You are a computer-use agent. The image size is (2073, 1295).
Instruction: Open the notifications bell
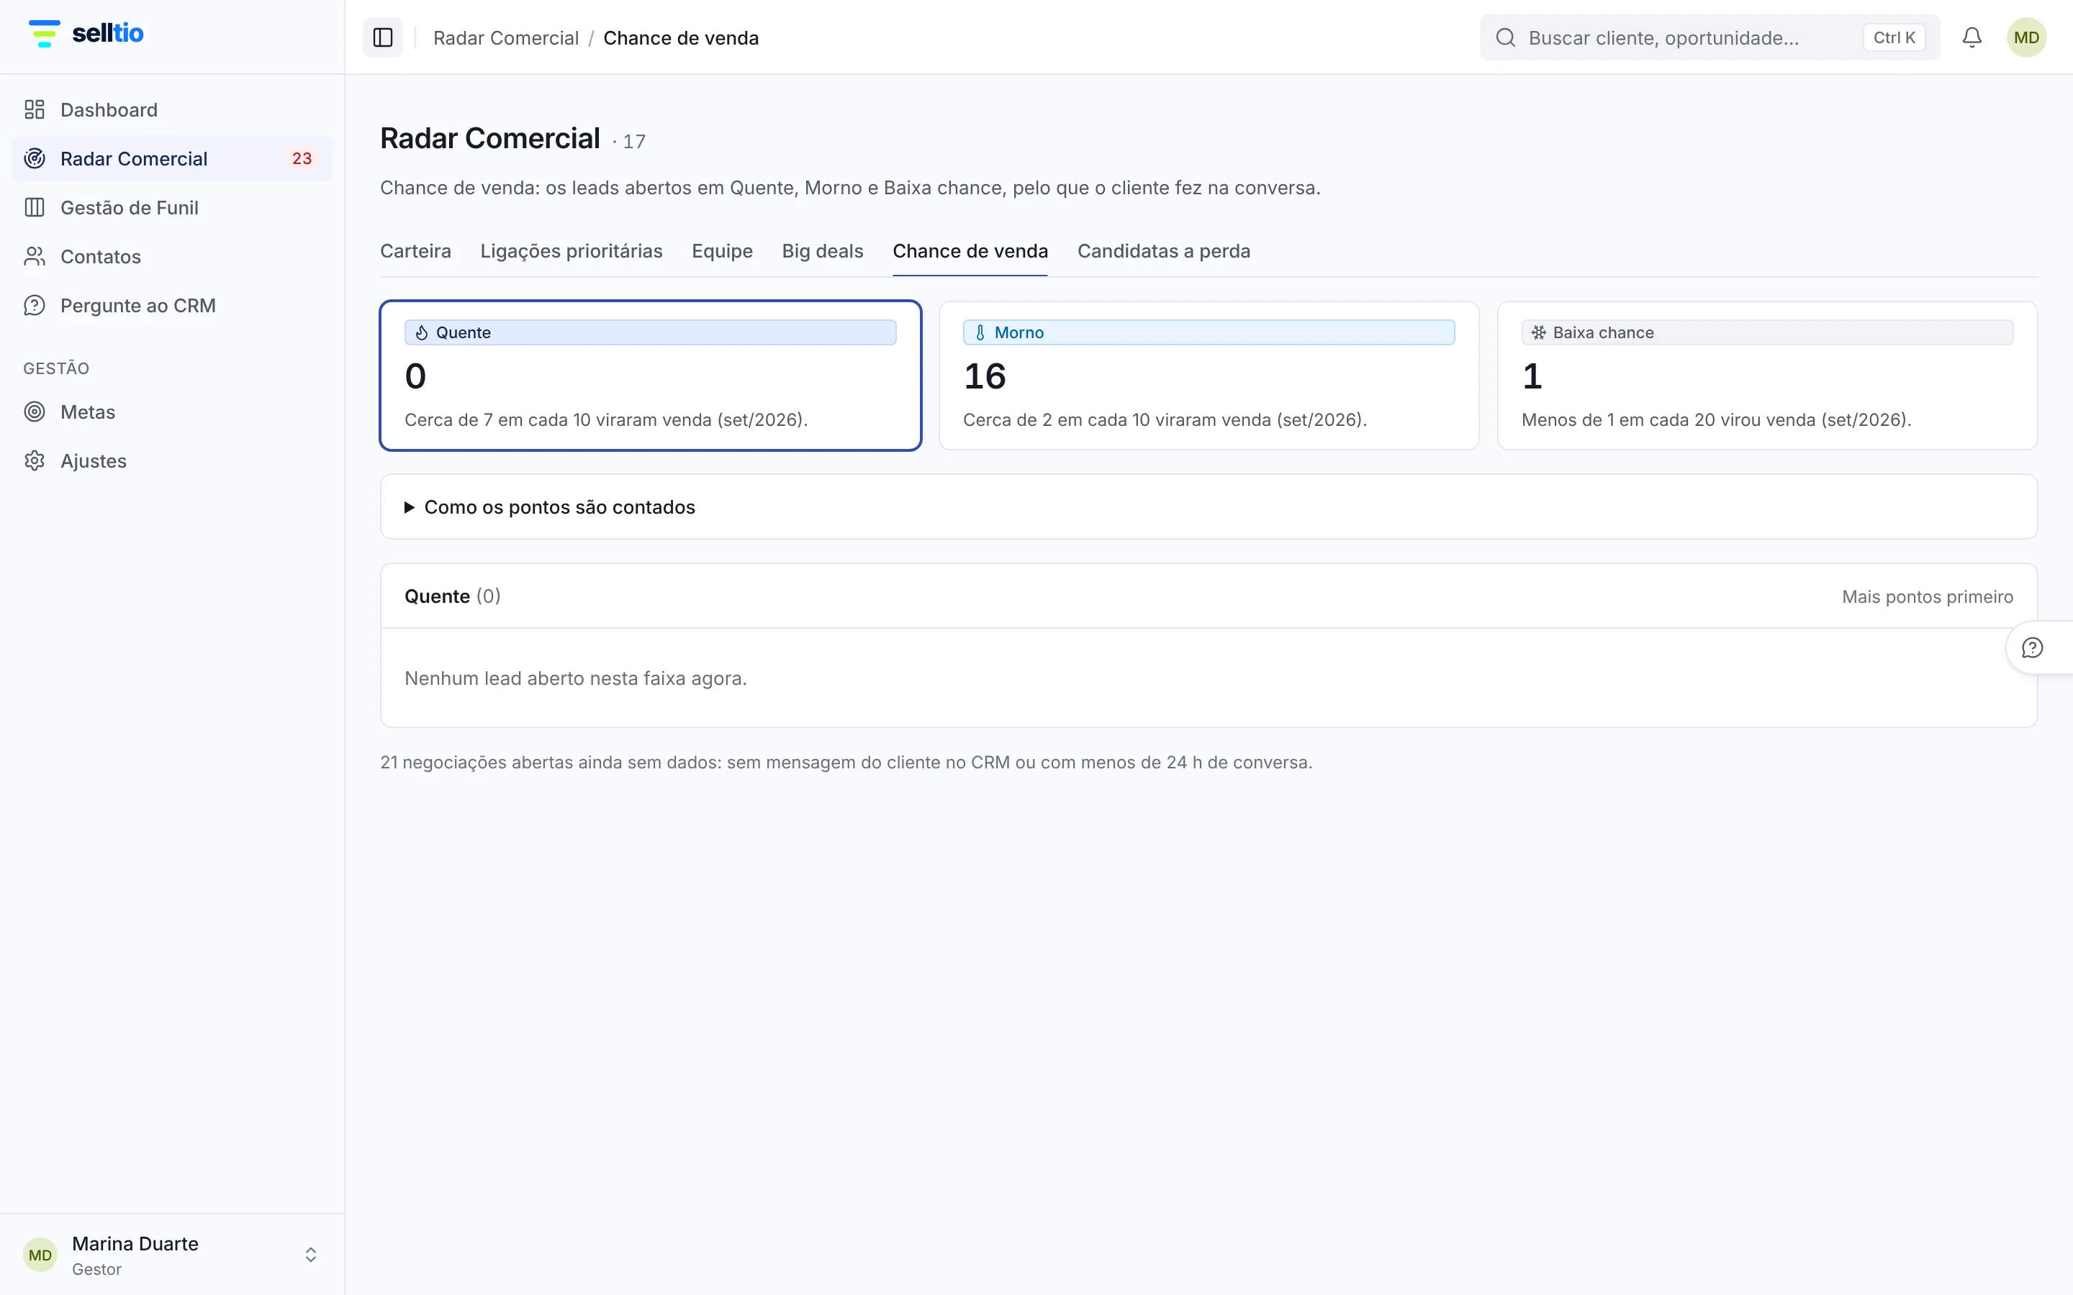pos(1972,37)
